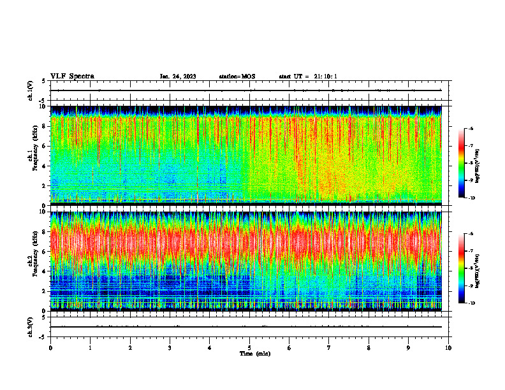Screen dimensions: 505x390
Task: Click the Time (min) axis label
Action: click(255, 354)
